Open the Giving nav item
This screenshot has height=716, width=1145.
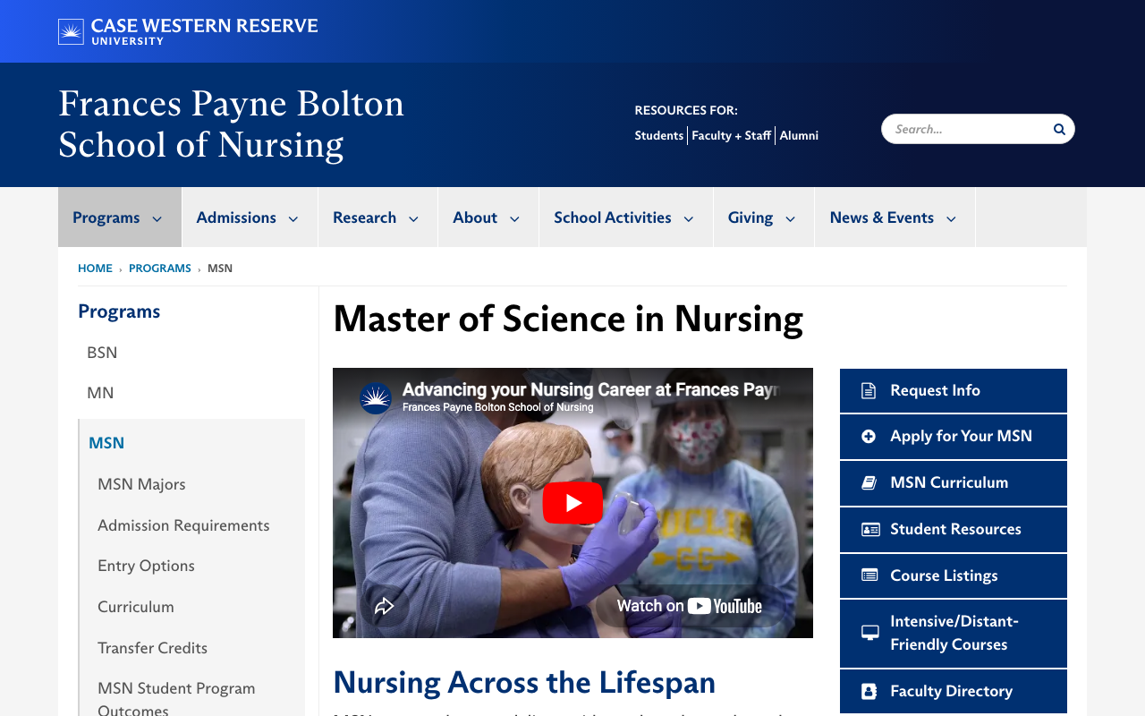click(764, 217)
